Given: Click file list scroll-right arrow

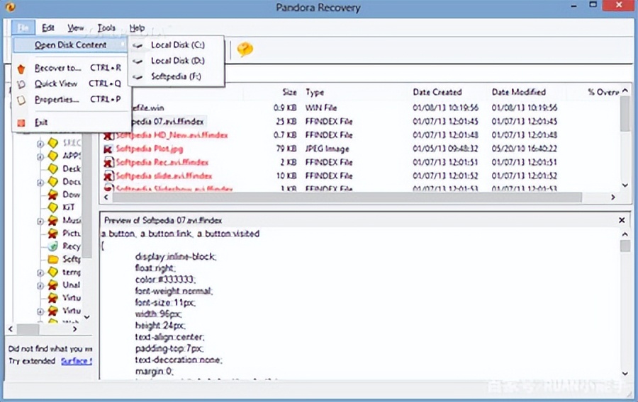Looking at the screenshot, I should [x=613, y=197].
